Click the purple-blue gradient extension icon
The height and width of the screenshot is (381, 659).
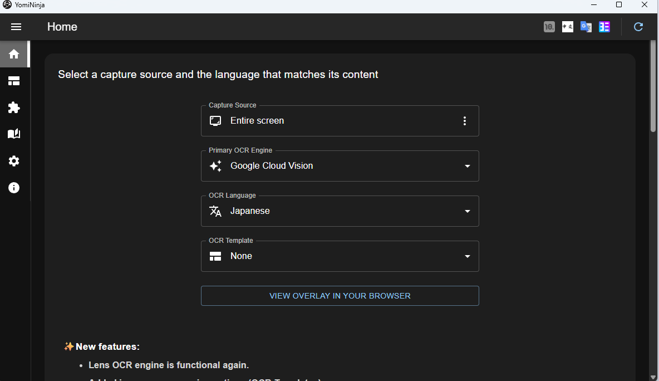tap(604, 27)
